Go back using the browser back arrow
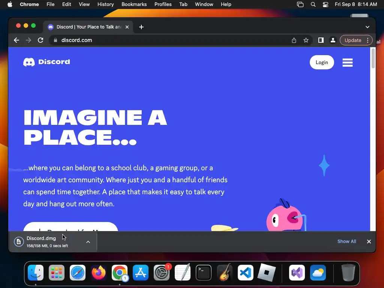Screen dimensions: 384x288 (16, 40)
